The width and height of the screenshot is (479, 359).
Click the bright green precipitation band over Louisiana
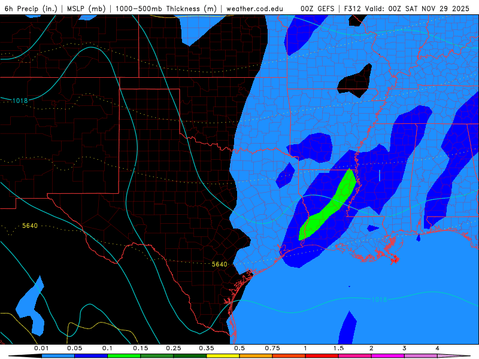coord(328,208)
